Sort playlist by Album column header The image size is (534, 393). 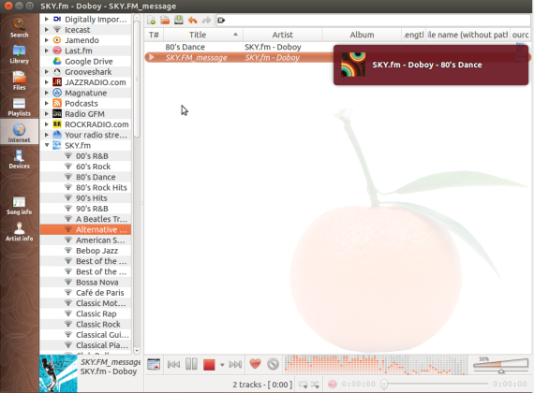tap(362, 35)
